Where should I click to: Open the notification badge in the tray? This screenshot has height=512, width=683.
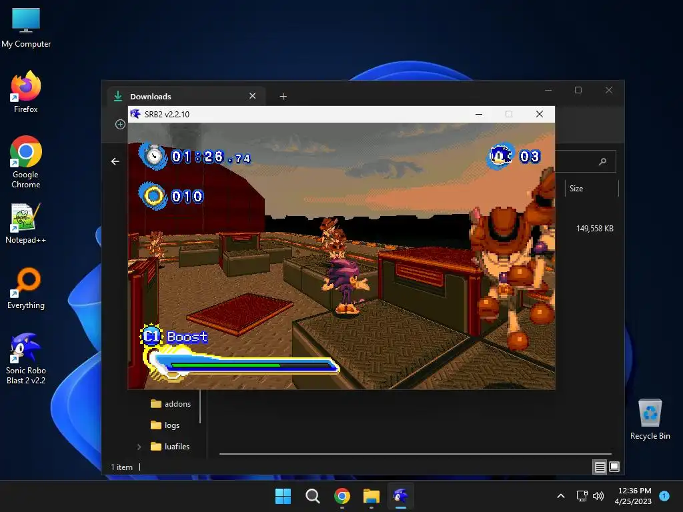[x=664, y=495]
